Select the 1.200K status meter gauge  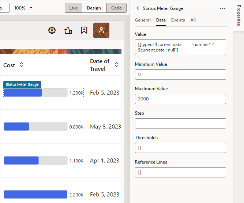point(44,93)
